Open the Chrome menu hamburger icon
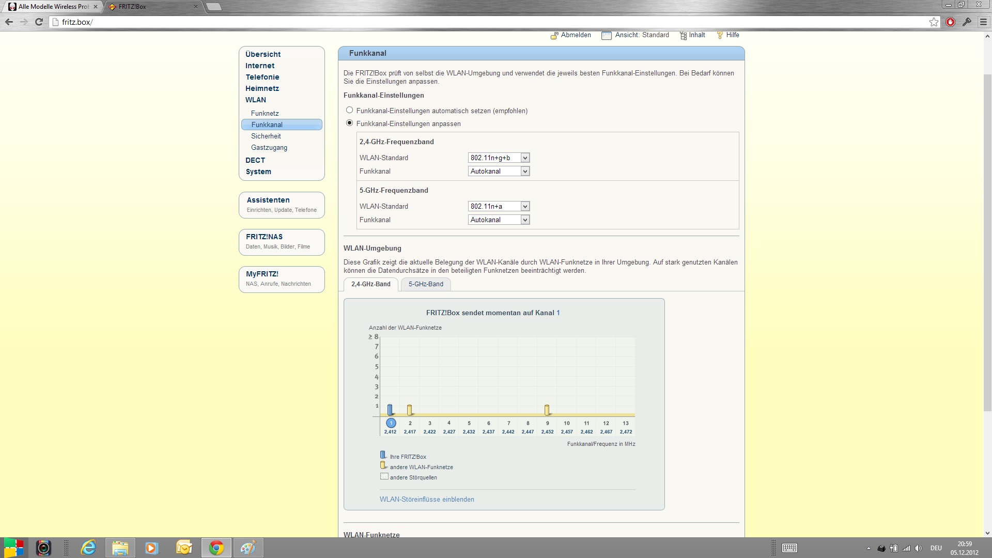This screenshot has width=992, height=558. tap(983, 22)
